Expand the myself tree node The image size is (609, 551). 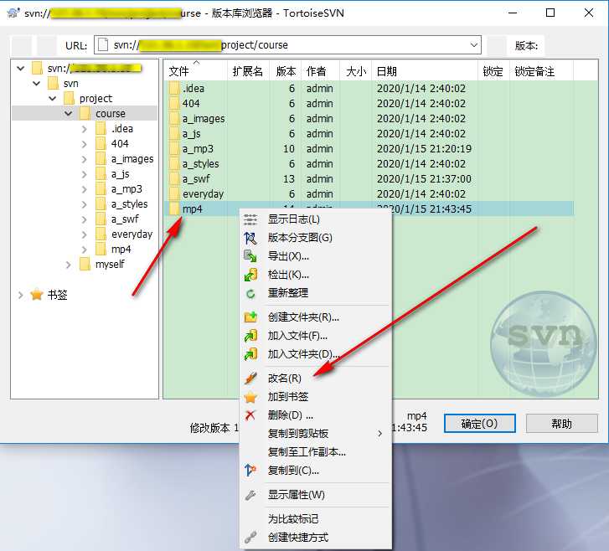(x=69, y=265)
